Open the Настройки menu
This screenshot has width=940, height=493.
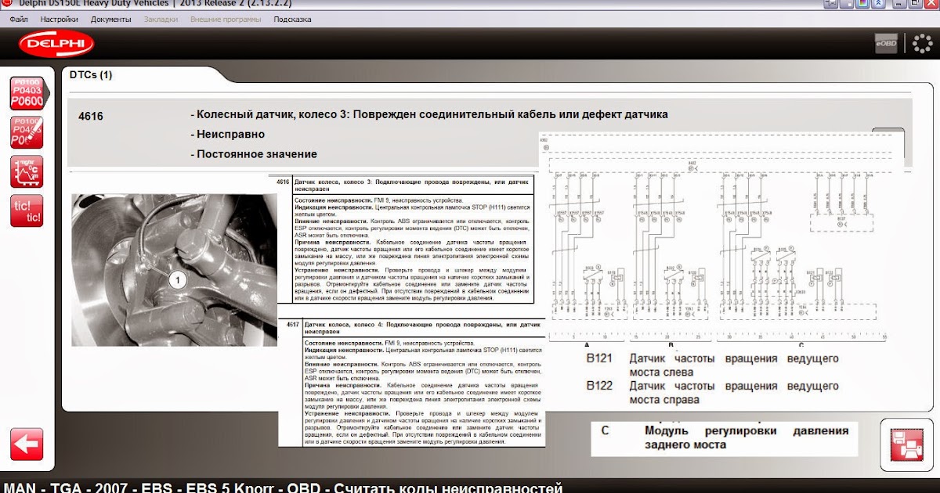click(59, 19)
